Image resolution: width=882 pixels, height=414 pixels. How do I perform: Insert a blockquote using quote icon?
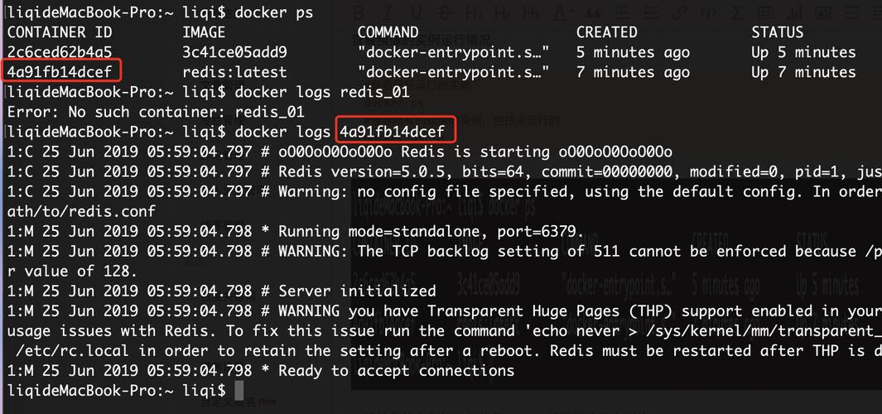[x=593, y=13]
